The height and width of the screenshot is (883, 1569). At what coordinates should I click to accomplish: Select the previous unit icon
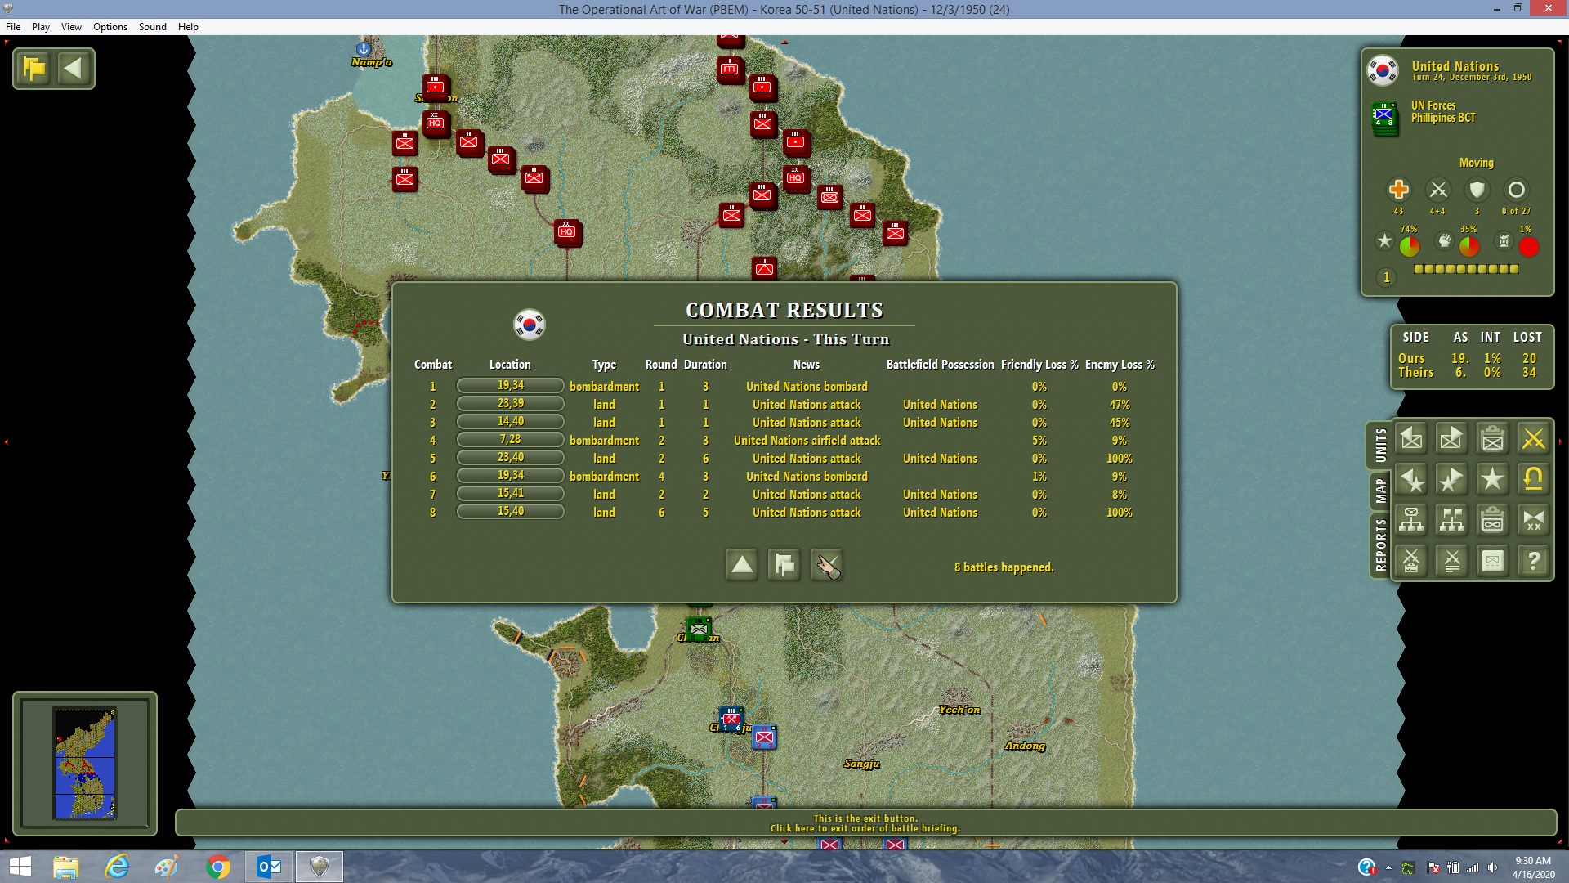click(1411, 439)
